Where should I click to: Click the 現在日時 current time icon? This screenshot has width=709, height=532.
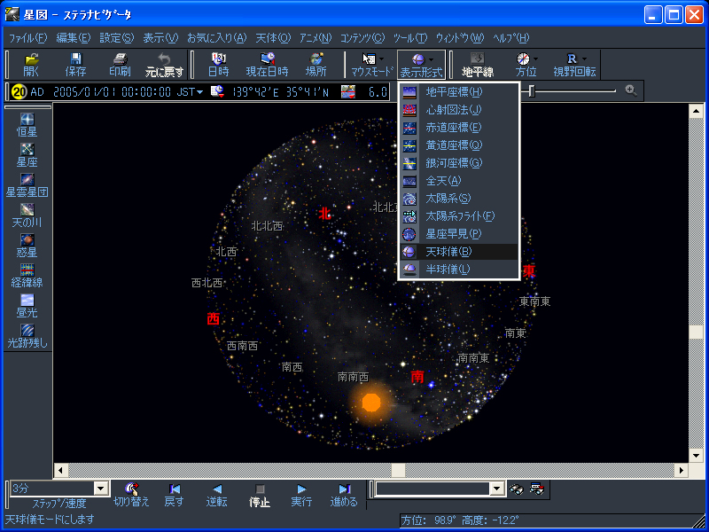point(267,64)
